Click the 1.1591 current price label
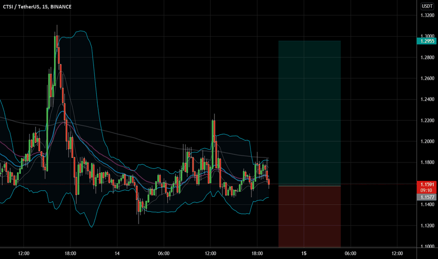The width and height of the screenshot is (438, 259). [427, 184]
